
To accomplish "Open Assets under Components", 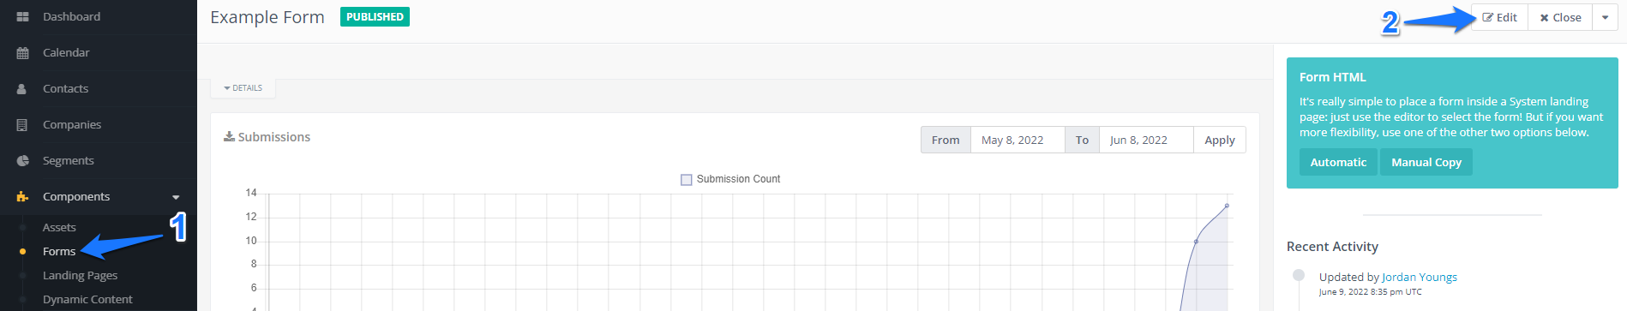I will click(x=59, y=227).
